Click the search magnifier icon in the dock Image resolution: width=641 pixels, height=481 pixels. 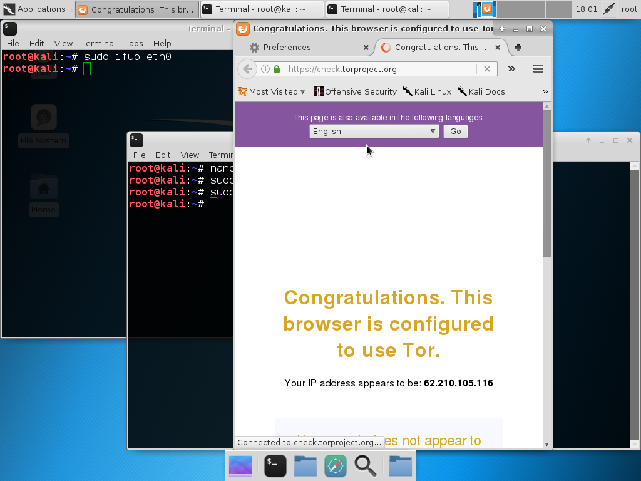(x=366, y=466)
